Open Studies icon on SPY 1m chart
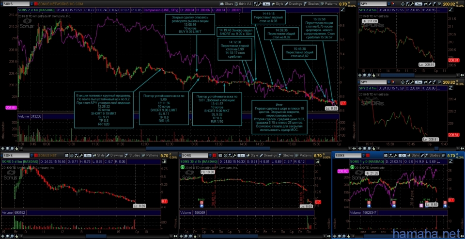The height and width of the screenshot is (239, 465). tap(435, 81)
